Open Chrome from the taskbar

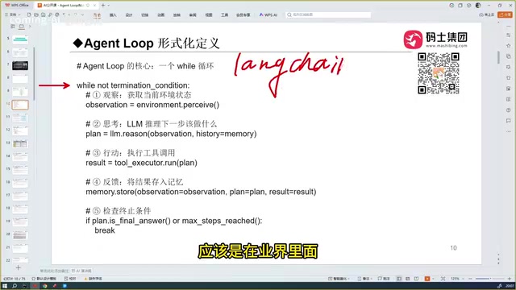tap(45, 286)
